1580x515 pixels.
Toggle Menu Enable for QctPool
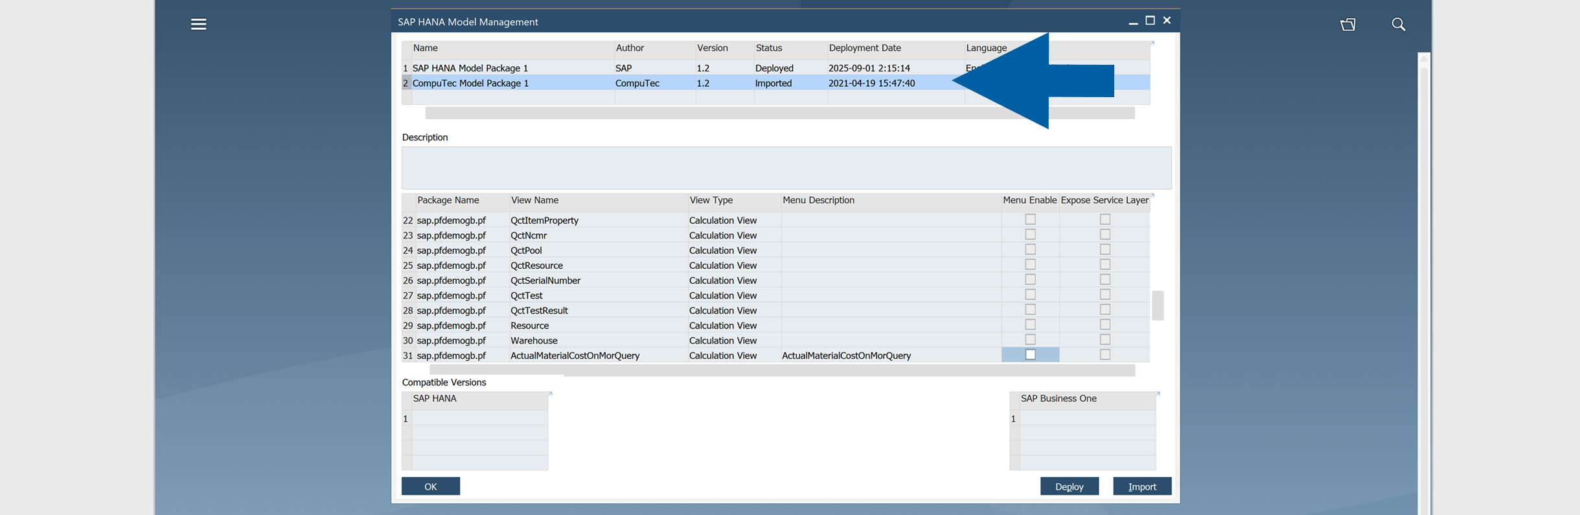(x=1030, y=249)
